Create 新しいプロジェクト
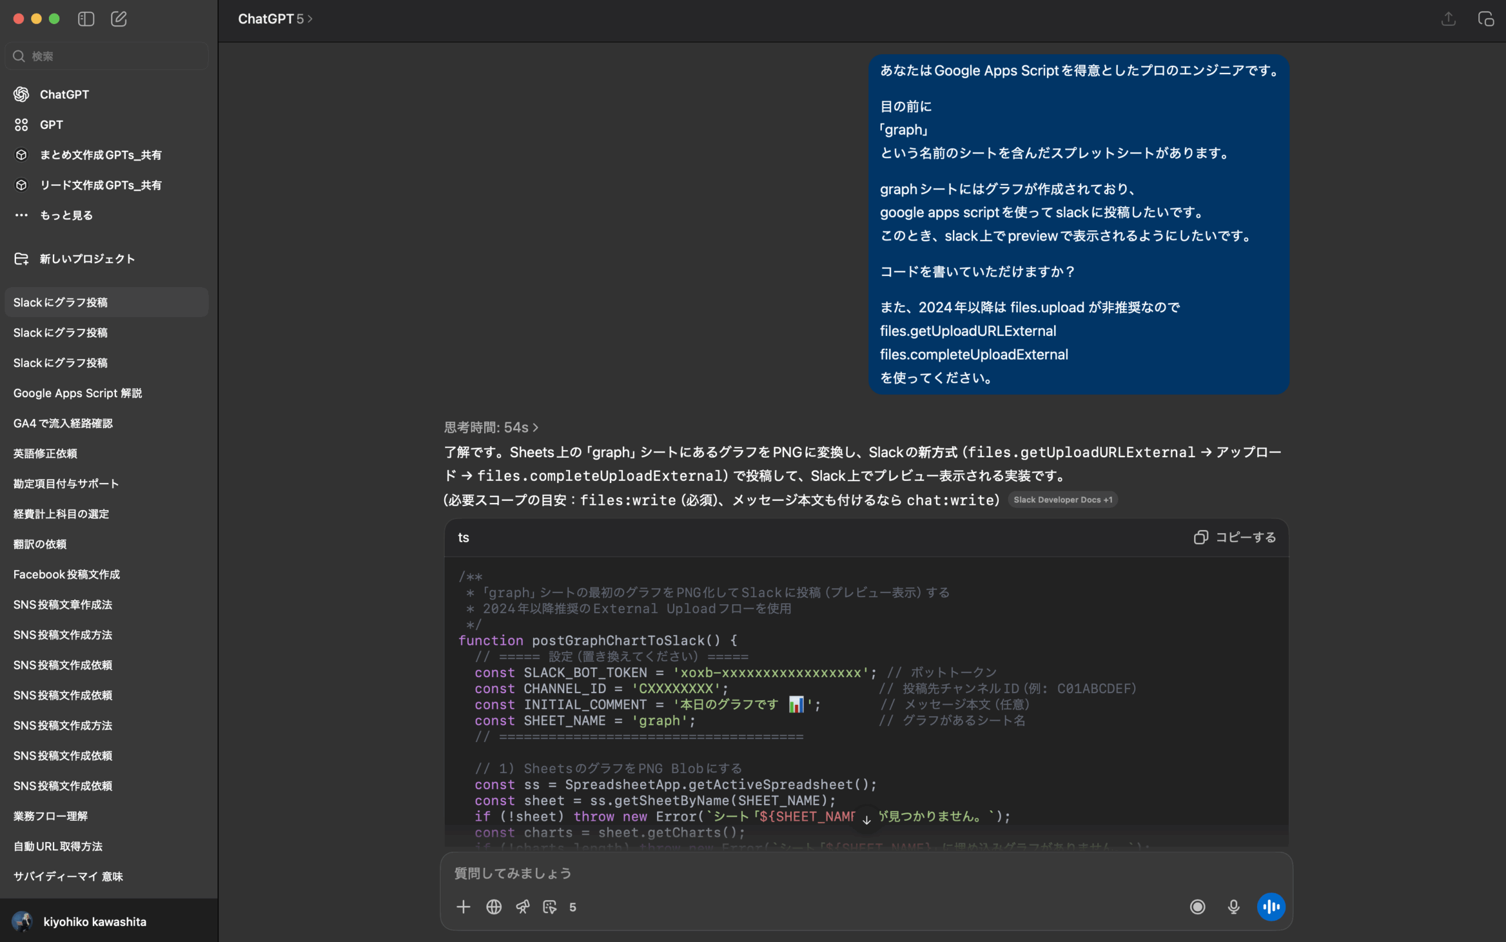This screenshot has width=1506, height=942. pos(106,258)
